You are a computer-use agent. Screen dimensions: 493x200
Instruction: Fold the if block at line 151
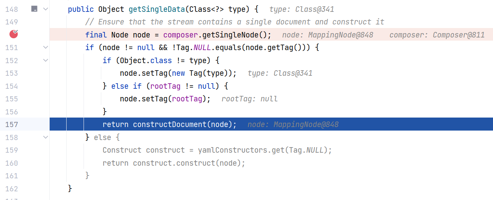(x=45, y=47)
